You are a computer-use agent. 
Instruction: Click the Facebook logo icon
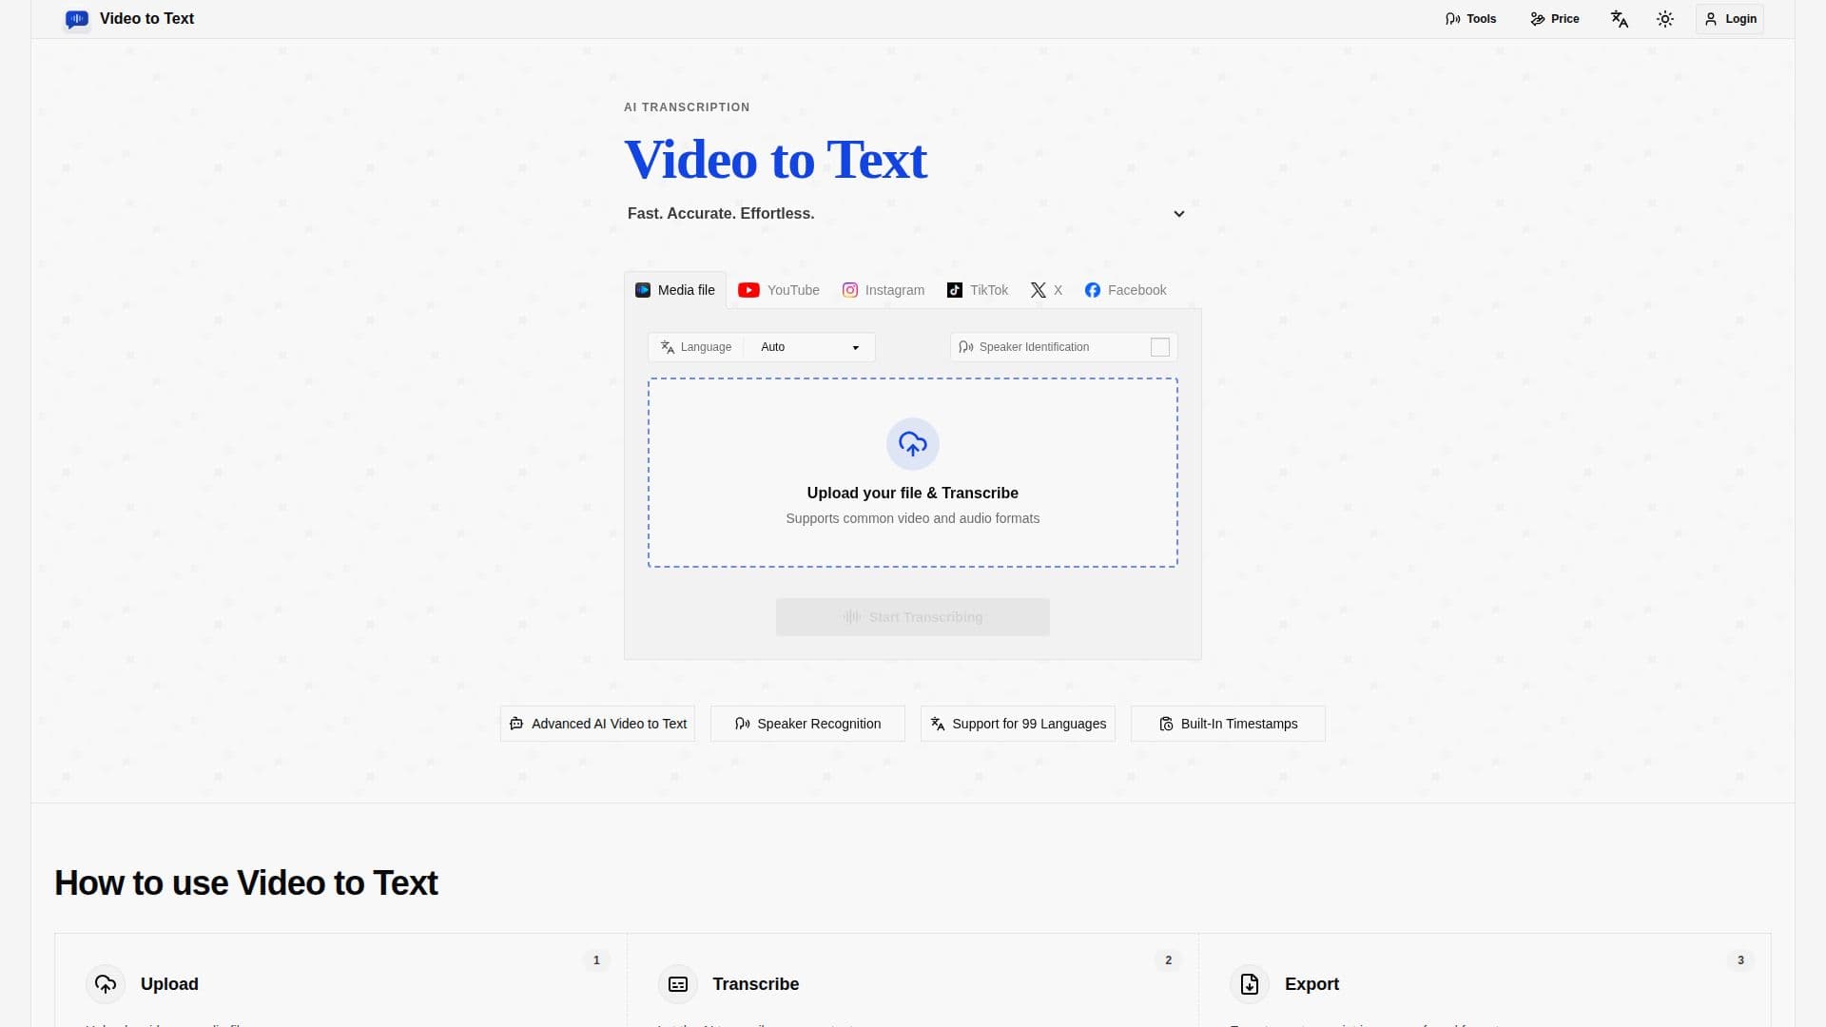[x=1093, y=290]
